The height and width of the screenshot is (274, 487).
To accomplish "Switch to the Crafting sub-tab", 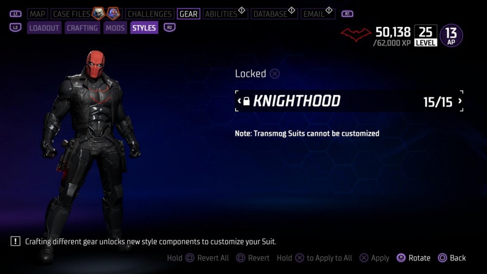I will [82, 28].
